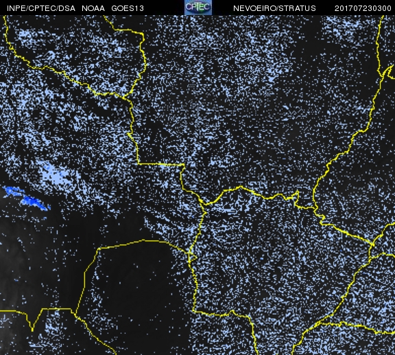Viewport: 395px width, 355px height.
Task: Click the dark blue fog patch
Action: click(27, 198)
